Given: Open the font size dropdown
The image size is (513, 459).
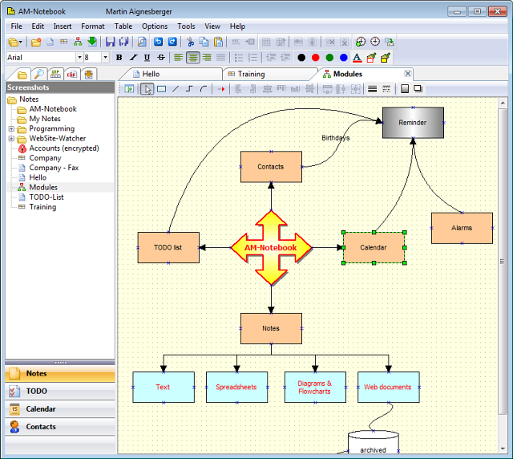Looking at the screenshot, I should (x=105, y=58).
